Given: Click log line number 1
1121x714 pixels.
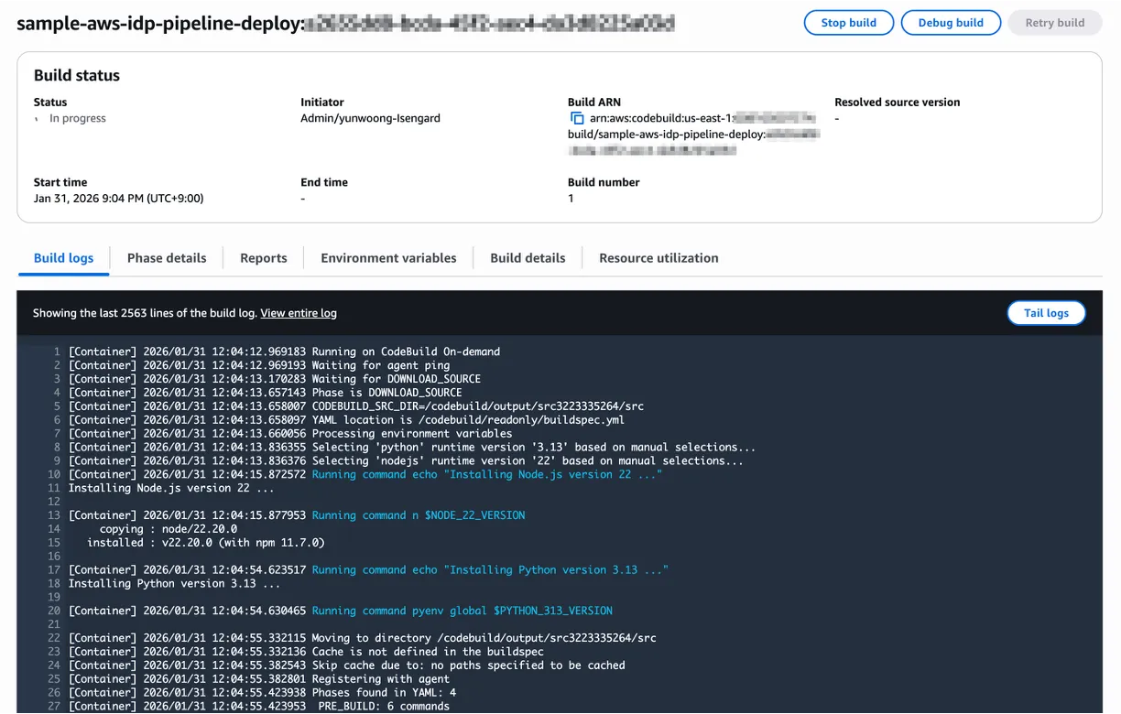Looking at the screenshot, I should tap(56, 351).
